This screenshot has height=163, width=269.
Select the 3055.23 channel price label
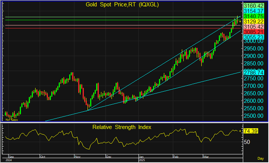click(253, 37)
